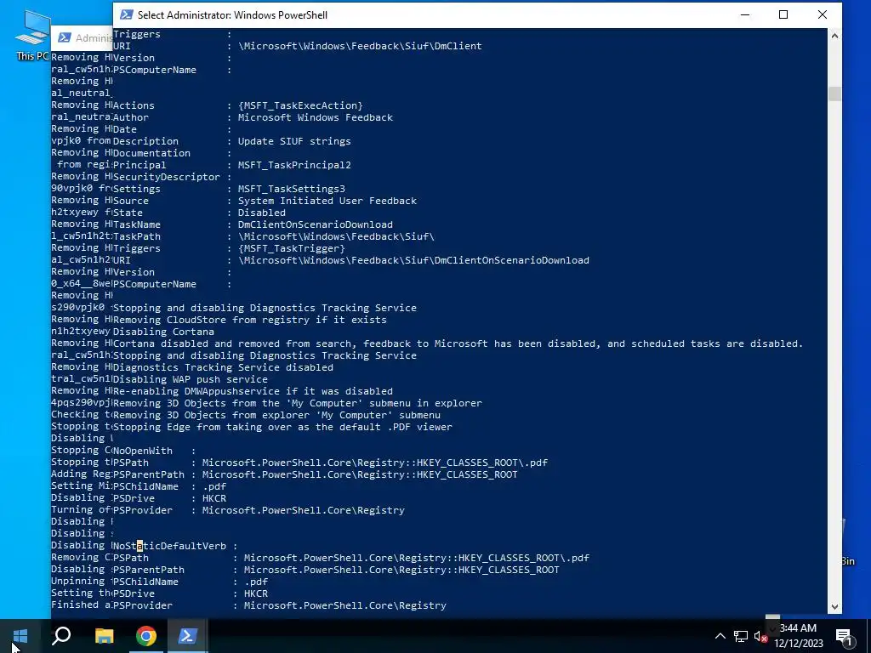
Task: Click 'System Initiated User Feedback' source value
Action: coord(327,201)
